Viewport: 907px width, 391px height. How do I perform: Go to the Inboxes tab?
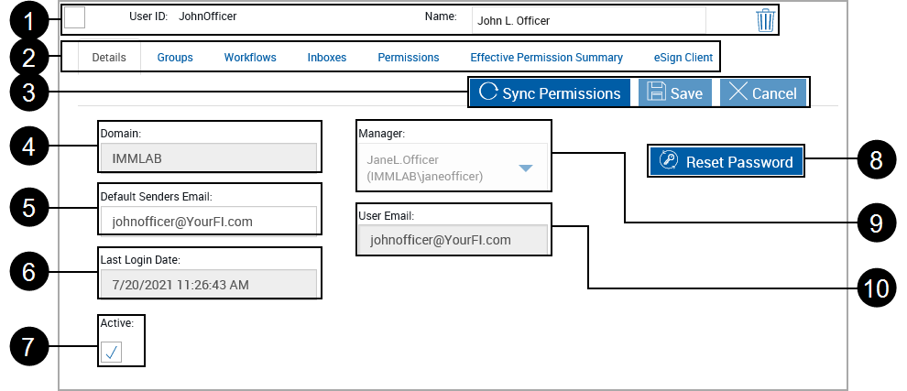(327, 58)
